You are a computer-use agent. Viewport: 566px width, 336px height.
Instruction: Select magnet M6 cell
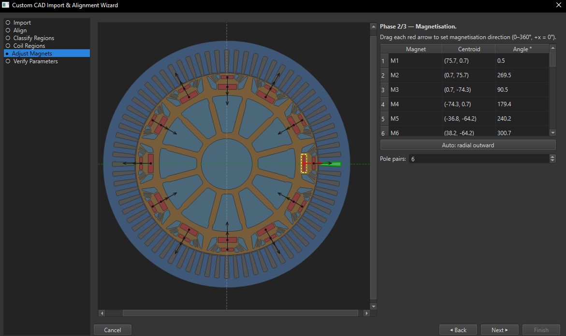(416, 131)
